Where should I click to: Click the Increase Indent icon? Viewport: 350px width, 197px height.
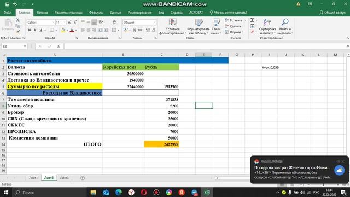[106, 30]
